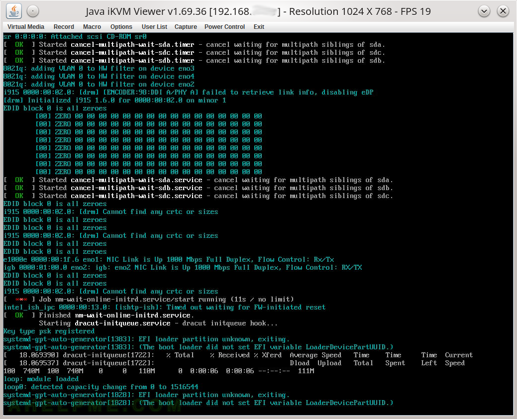Click the 'cancel-multipath-wait-sdc.timer' text
Image resolution: width=517 pixels, height=419 pixels.
[x=132, y=52]
